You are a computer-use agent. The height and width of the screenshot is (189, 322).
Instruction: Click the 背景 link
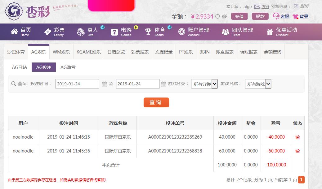[304, 16]
